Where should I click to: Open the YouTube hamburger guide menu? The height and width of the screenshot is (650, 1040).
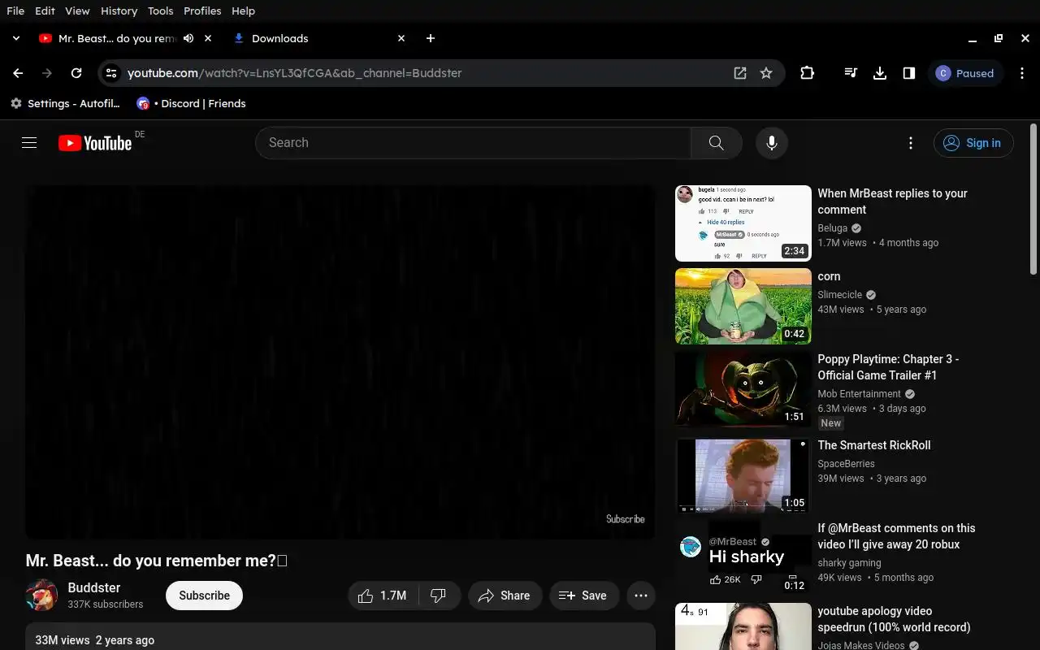[x=29, y=143]
